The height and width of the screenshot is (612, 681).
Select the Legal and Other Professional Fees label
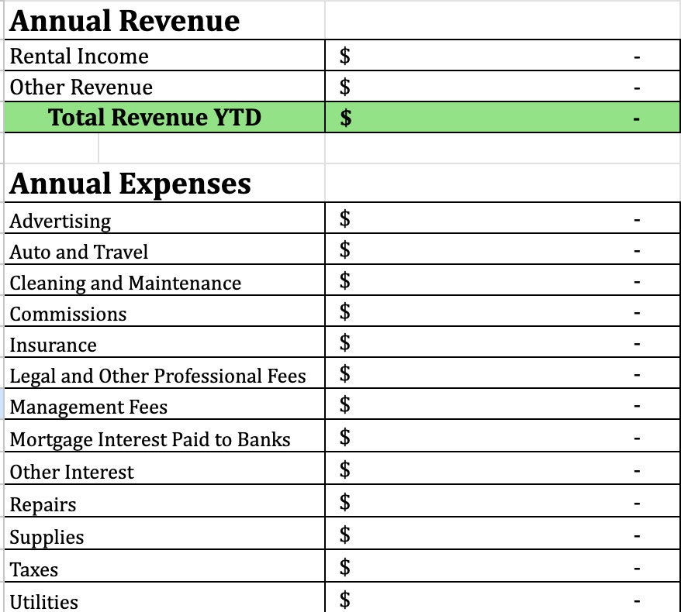(x=158, y=376)
